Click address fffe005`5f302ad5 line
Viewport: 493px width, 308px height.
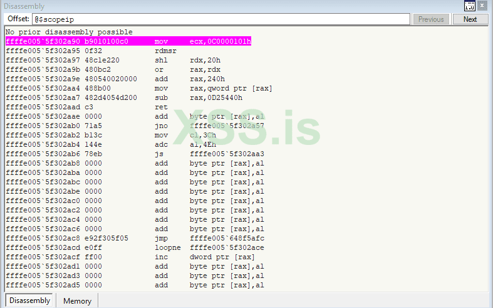pyautogui.click(x=135, y=285)
